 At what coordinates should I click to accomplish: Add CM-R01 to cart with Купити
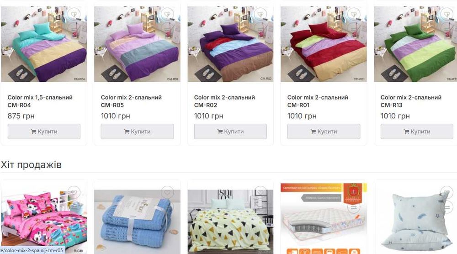(324, 132)
